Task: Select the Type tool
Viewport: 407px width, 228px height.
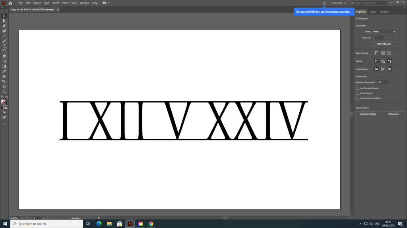Action: [4, 46]
